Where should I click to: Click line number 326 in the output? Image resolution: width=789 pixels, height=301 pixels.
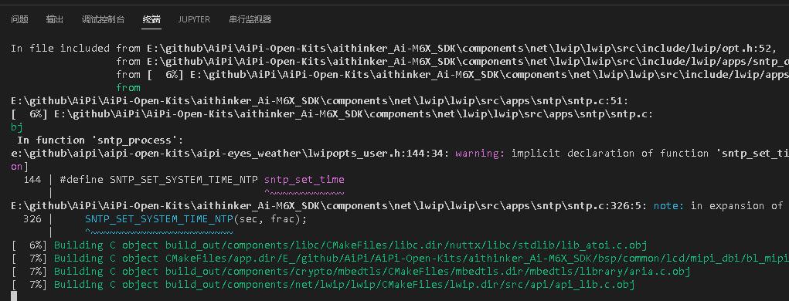click(x=32, y=219)
